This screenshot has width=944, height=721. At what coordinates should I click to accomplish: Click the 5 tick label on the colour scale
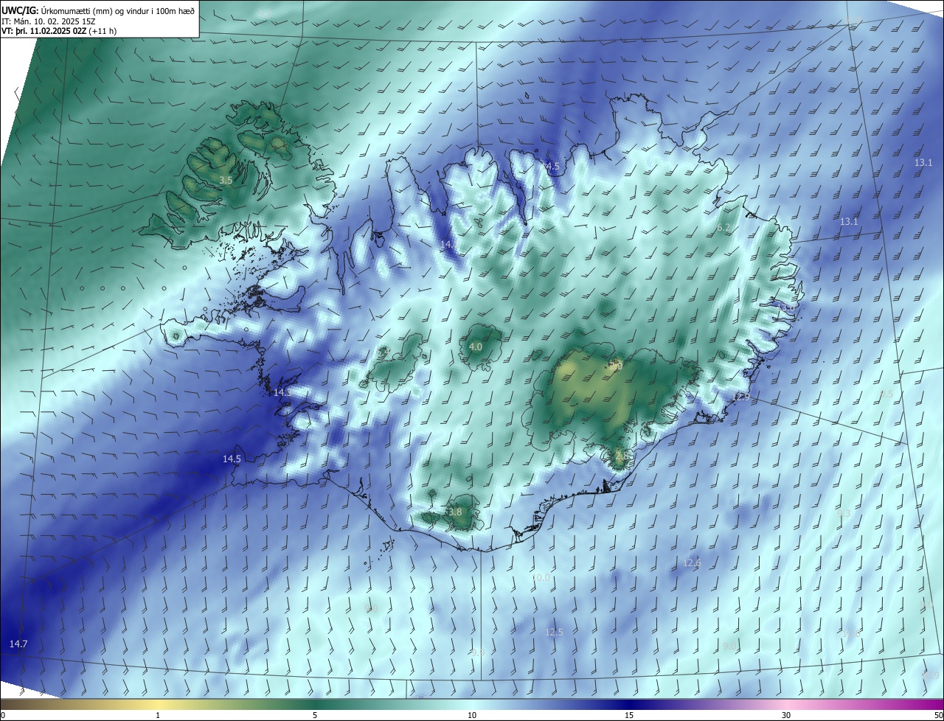(x=315, y=715)
